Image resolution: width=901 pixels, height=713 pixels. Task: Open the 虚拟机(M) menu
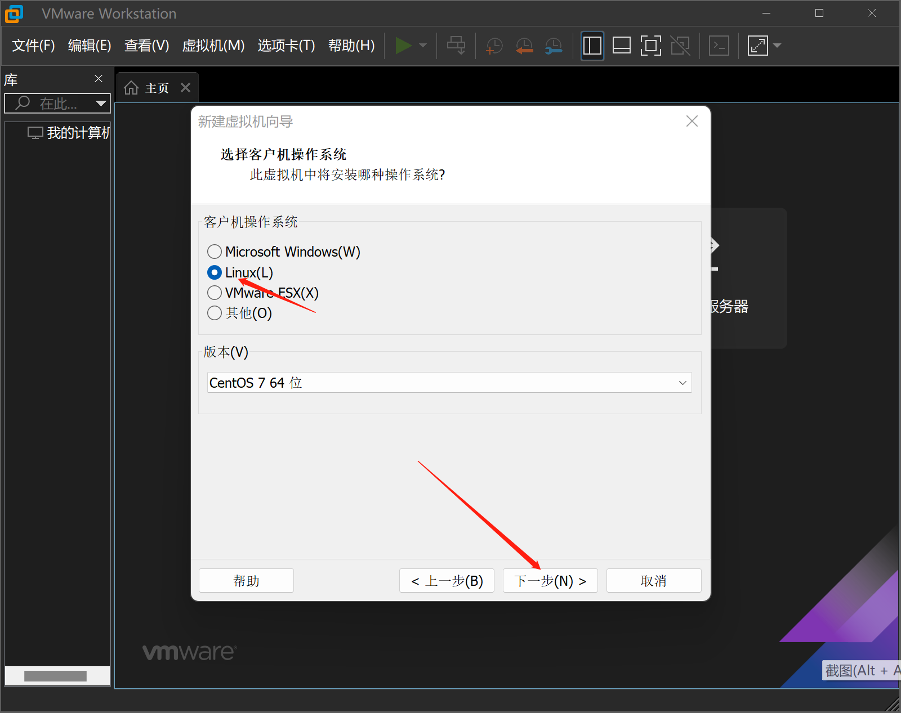coord(213,46)
